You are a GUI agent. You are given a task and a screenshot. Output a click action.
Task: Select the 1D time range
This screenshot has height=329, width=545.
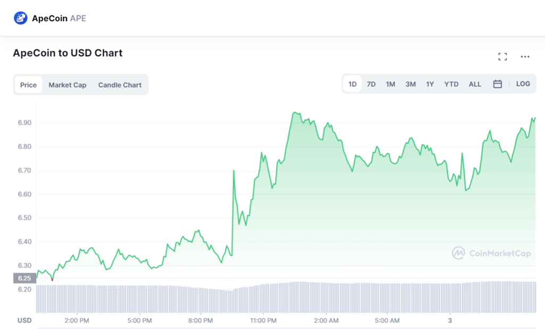pyautogui.click(x=352, y=84)
